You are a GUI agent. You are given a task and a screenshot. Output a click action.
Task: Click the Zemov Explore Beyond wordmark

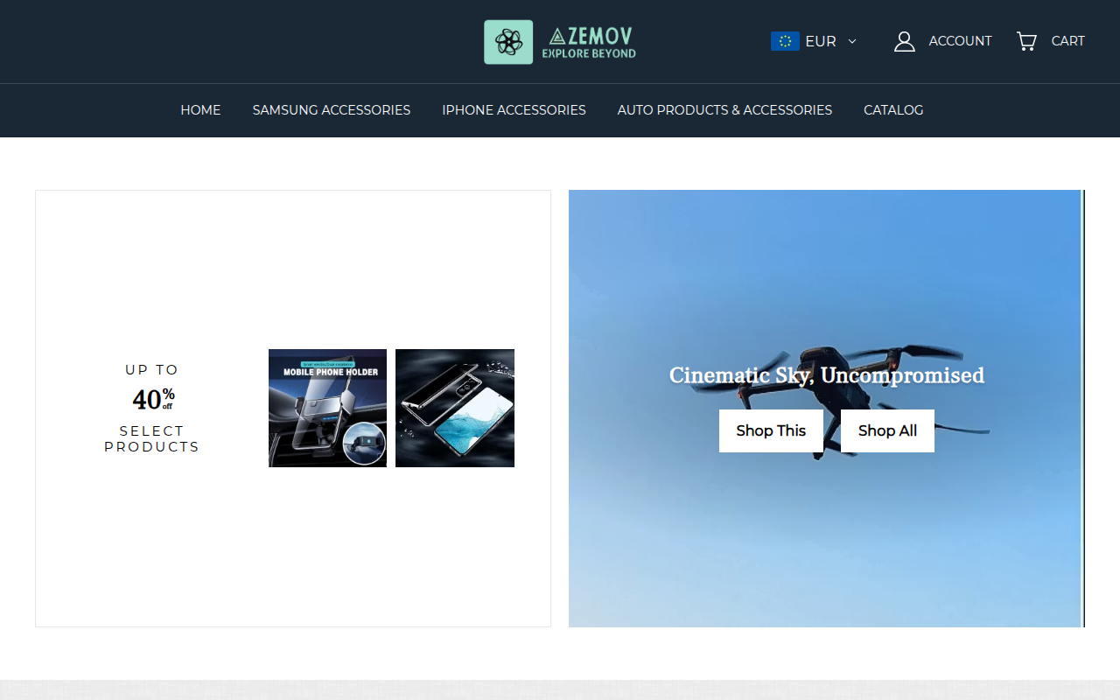[589, 42]
